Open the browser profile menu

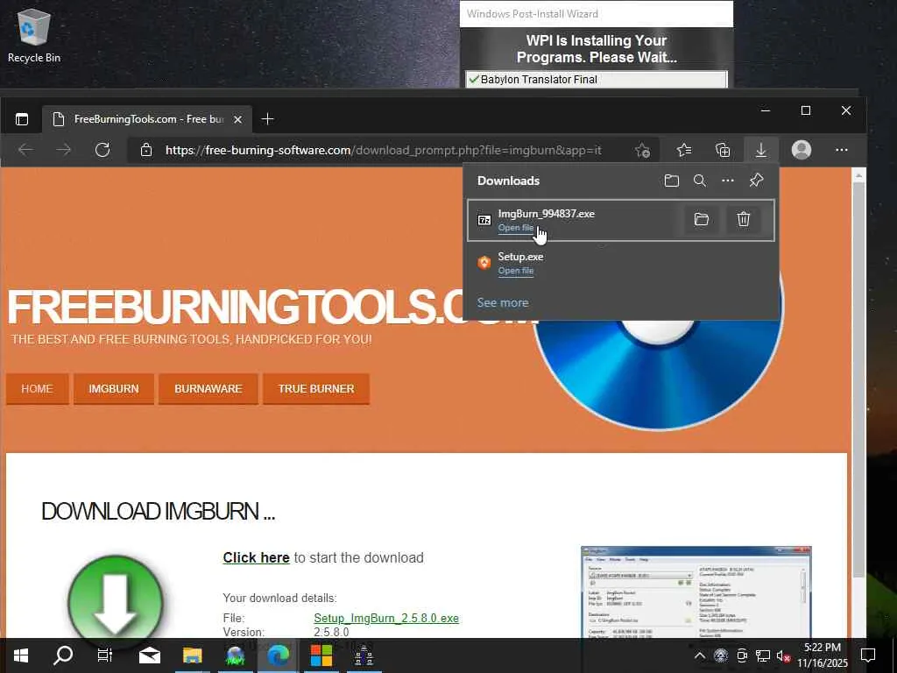click(802, 150)
